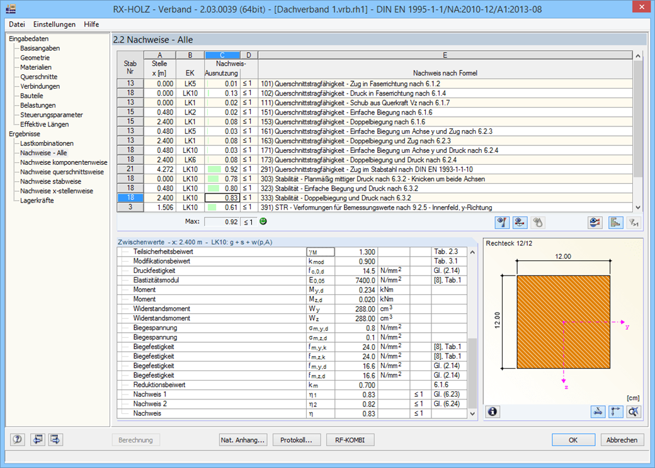Click the Nat. Anhang... button
Viewport: 655px width, 468px height.
(242, 440)
